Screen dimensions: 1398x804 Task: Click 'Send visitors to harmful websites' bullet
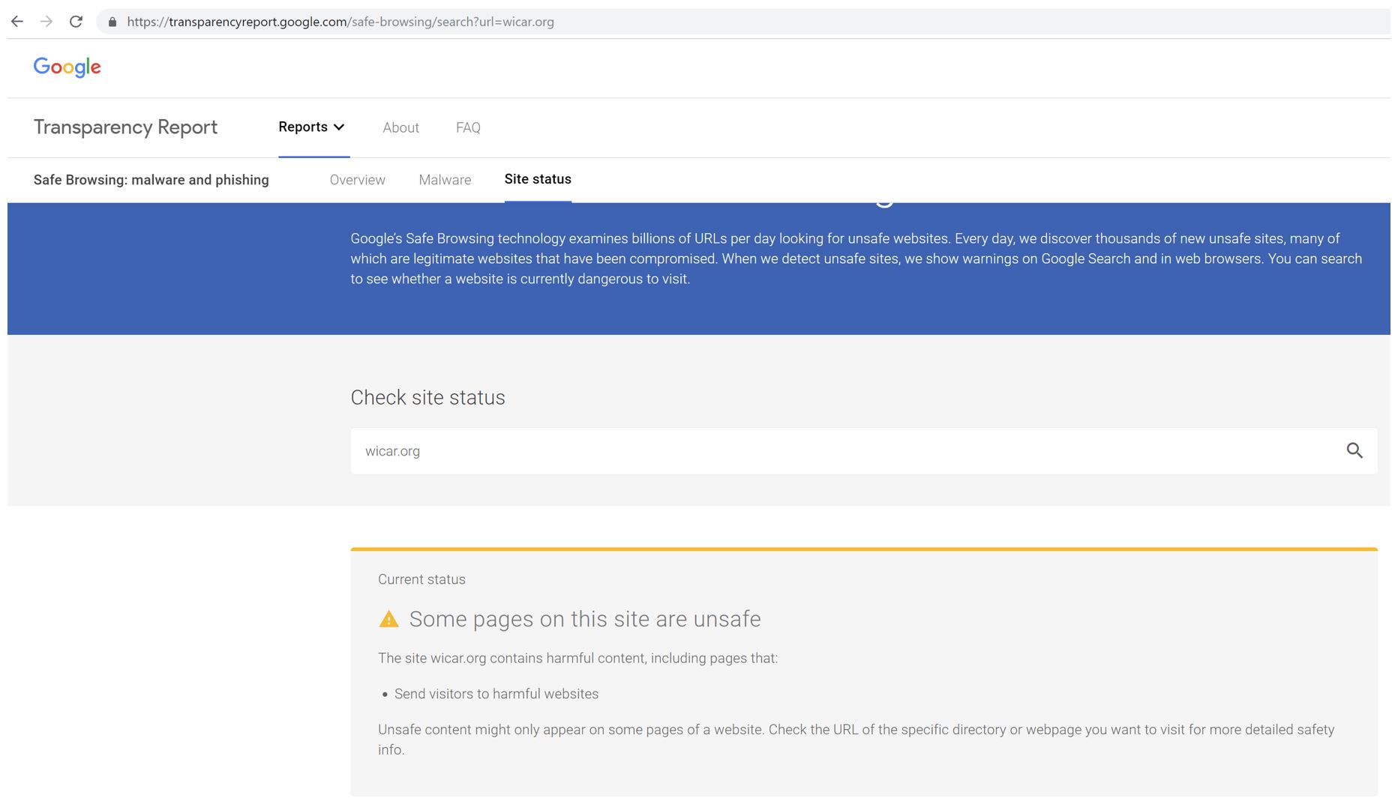pos(496,694)
